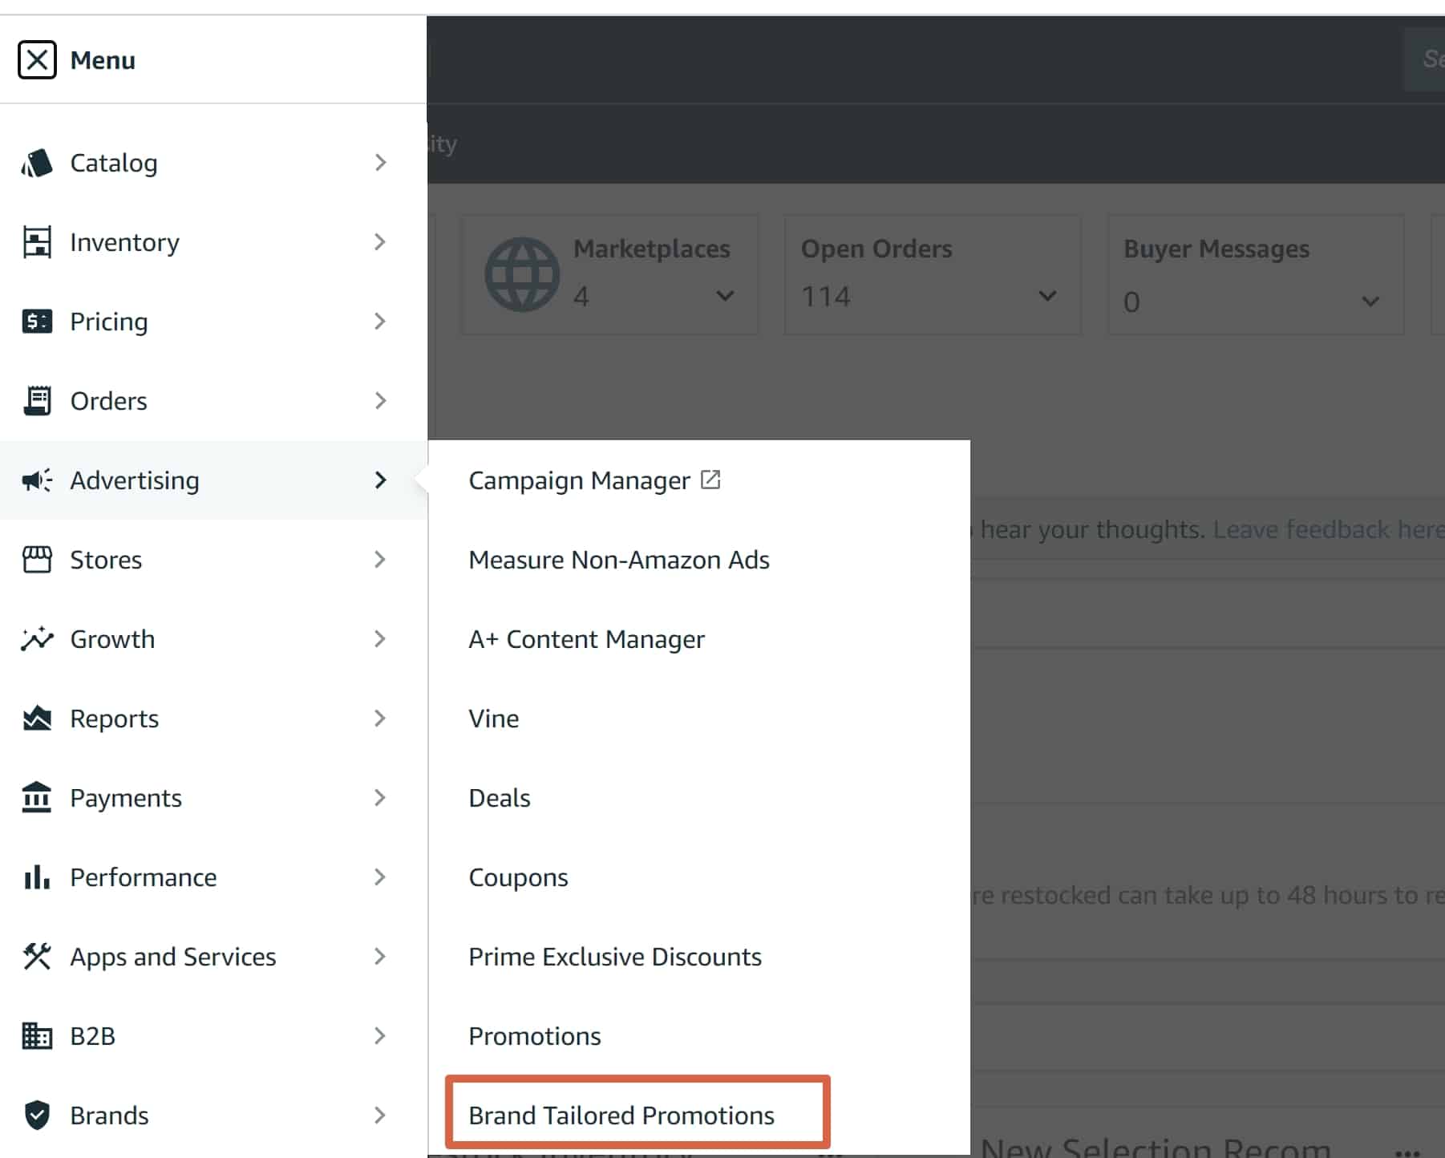
Task: Follow the Leave feedback here link
Action: point(1328,529)
